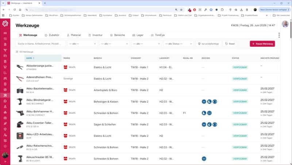Open a new browser tab with plus
The width and height of the screenshot is (292, 165).
click(45, 3)
